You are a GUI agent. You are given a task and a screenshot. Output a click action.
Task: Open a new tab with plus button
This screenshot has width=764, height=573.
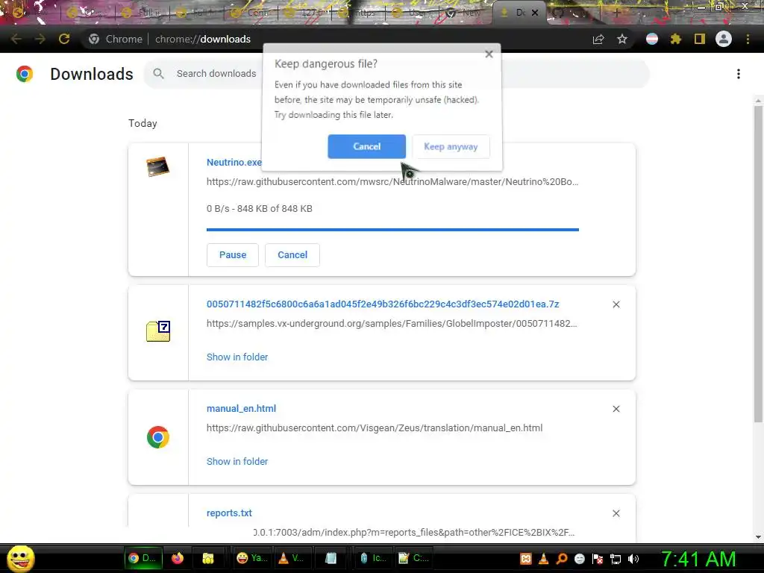click(616, 13)
